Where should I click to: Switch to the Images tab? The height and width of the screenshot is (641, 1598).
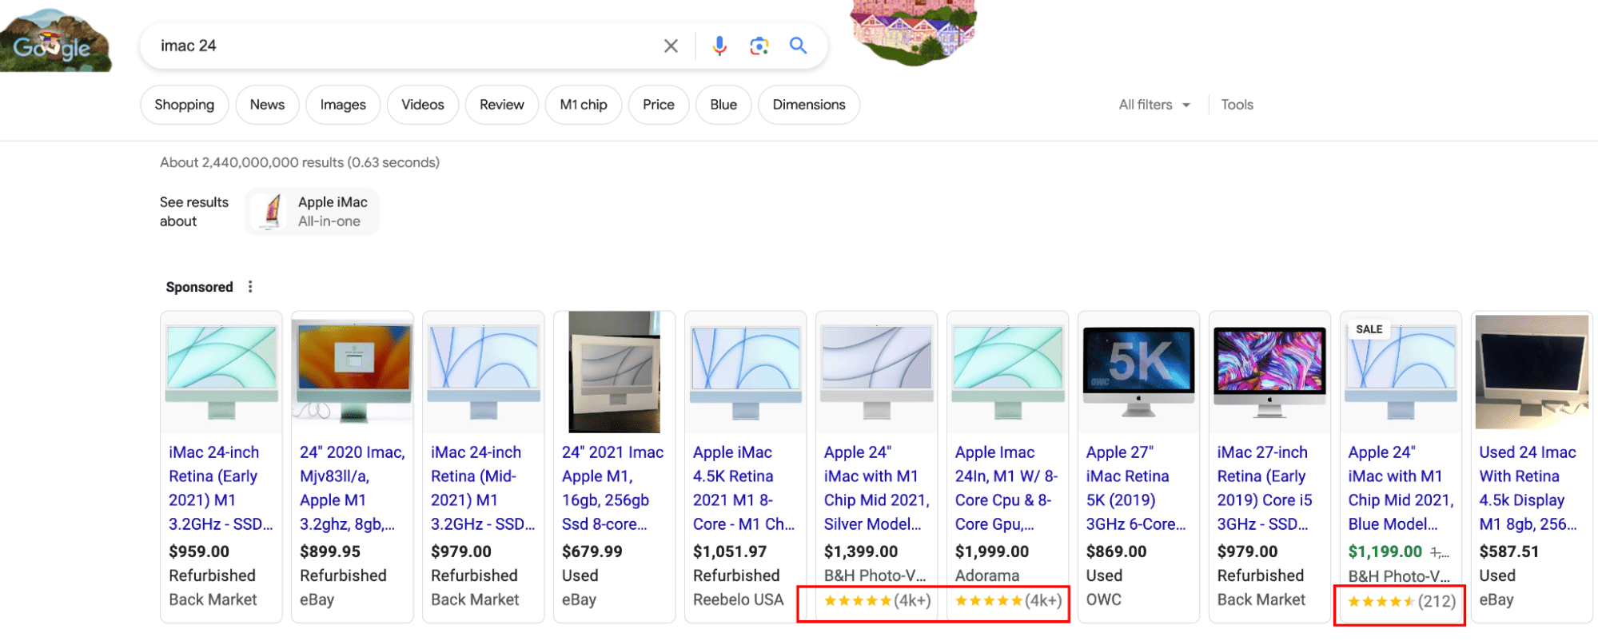pos(343,105)
